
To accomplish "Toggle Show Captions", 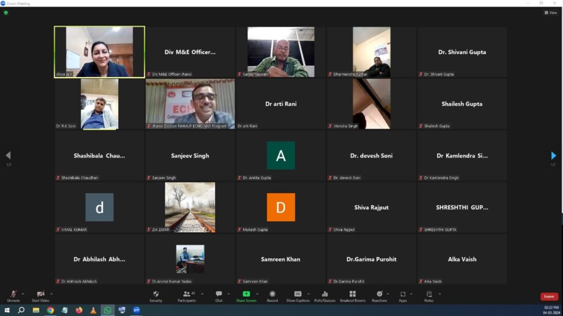I will (297, 295).
